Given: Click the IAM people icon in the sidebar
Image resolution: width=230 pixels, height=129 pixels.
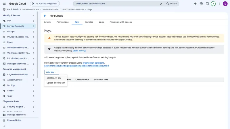Looking at the screenshot, I should pos(4,21).
